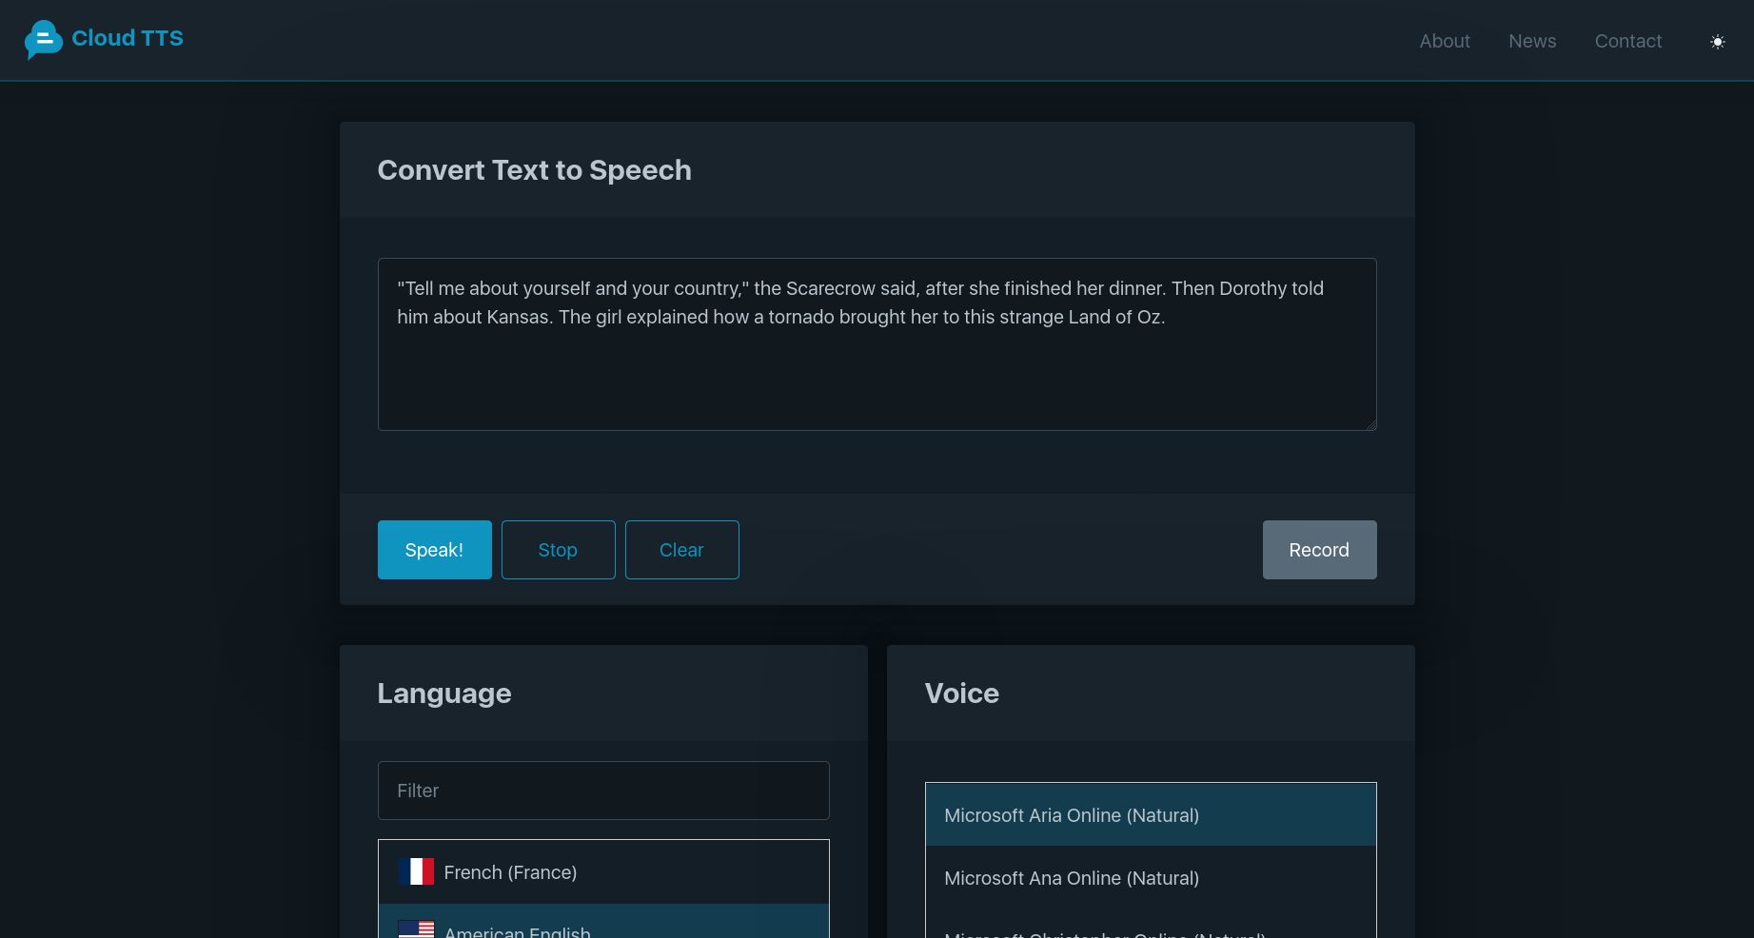Open the About page
This screenshot has height=938, width=1754.
pyautogui.click(x=1444, y=41)
